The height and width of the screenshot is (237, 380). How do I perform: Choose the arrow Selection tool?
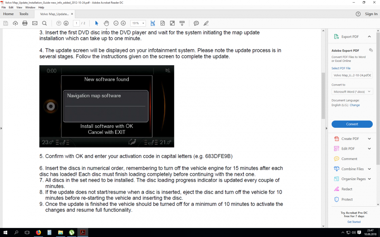[x=97, y=23]
